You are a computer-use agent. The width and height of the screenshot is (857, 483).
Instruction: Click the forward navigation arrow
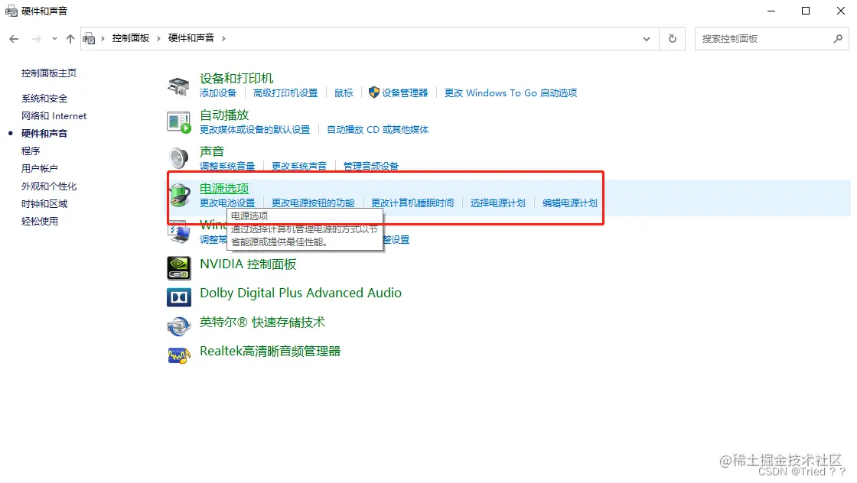pos(36,39)
